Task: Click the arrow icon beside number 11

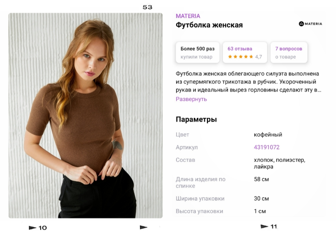Action: [x=264, y=226]
